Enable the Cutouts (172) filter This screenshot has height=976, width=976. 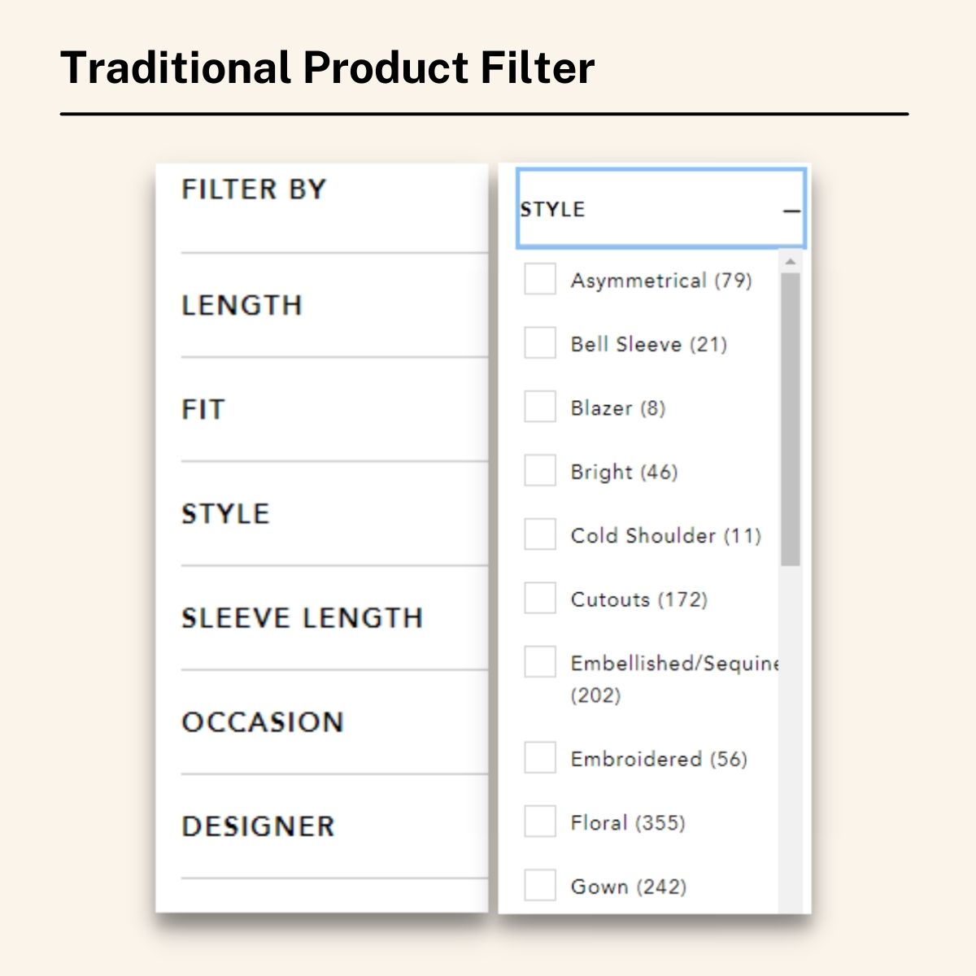pos(539,598)
